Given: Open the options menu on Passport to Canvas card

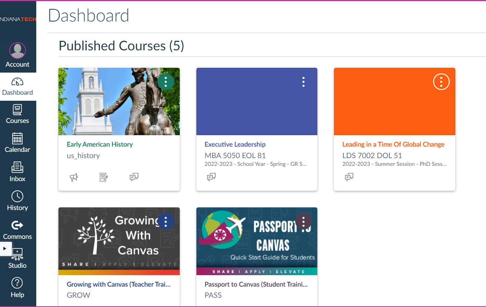Looking at the screenshot, I should click(303, 221).
